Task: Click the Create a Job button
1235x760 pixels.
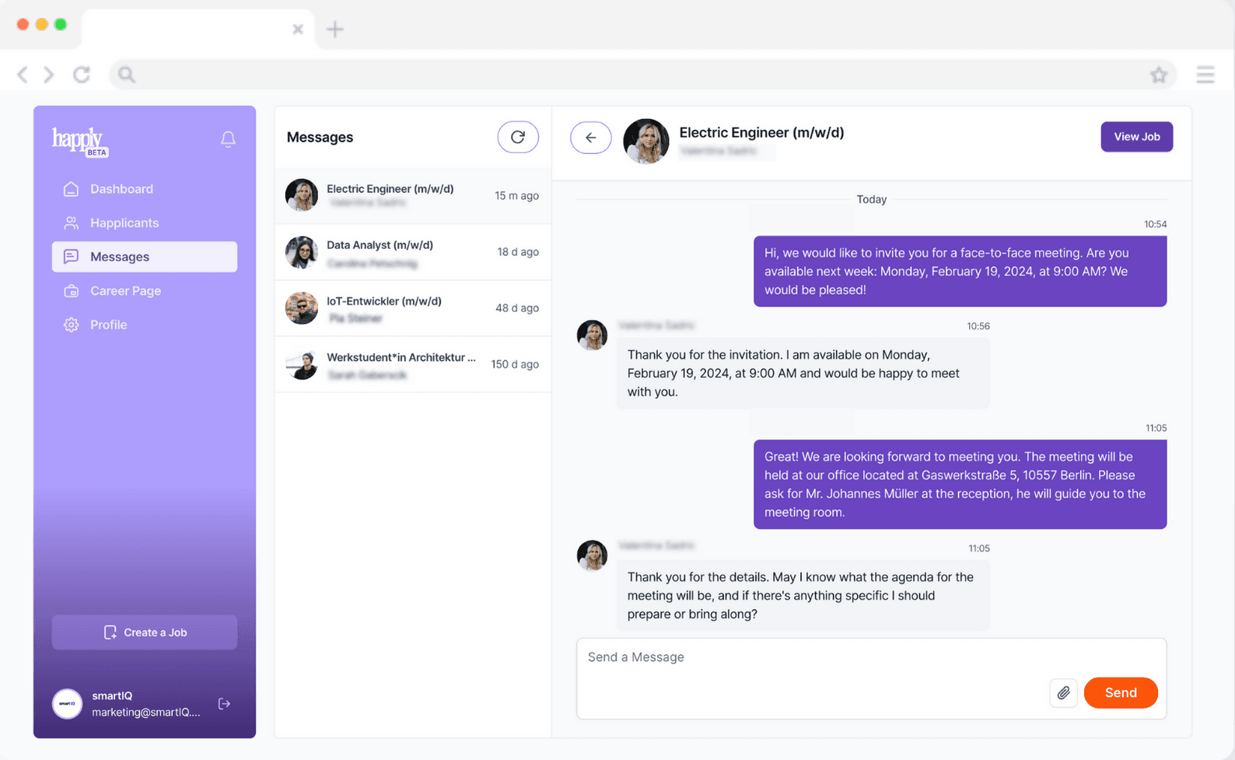Action: click(145, 632)
